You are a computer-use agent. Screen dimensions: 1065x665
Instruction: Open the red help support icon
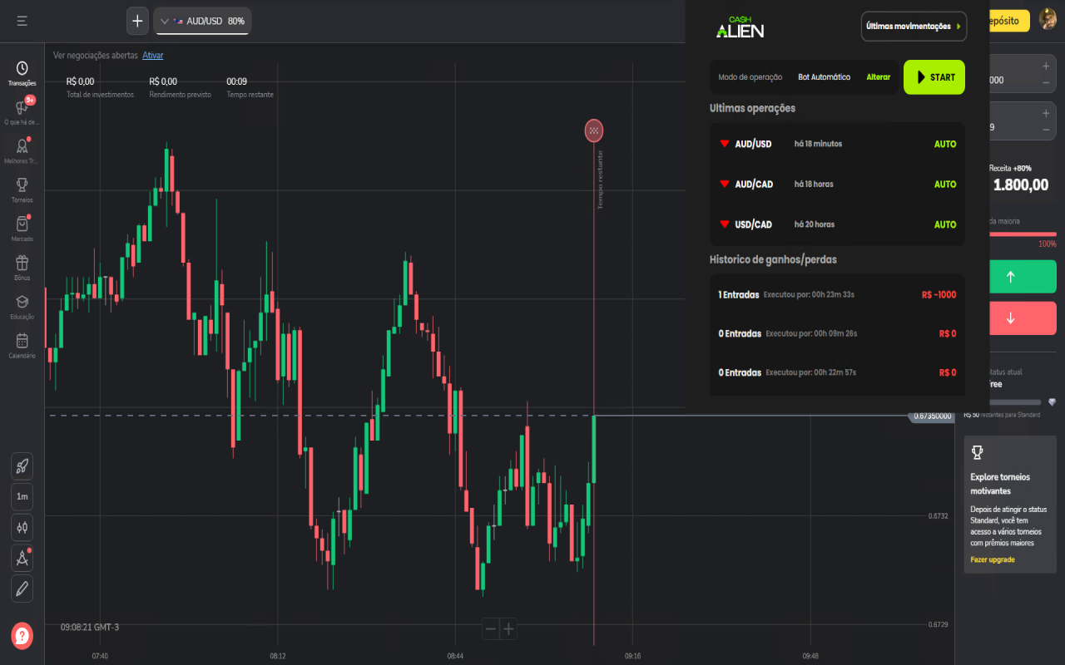coord(22,636)
